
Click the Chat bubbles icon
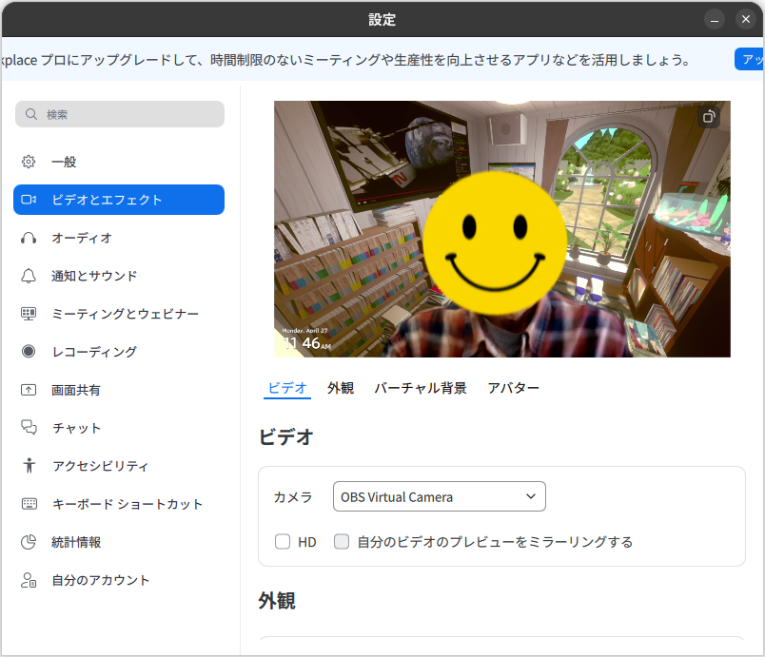(x=29, y=428)
